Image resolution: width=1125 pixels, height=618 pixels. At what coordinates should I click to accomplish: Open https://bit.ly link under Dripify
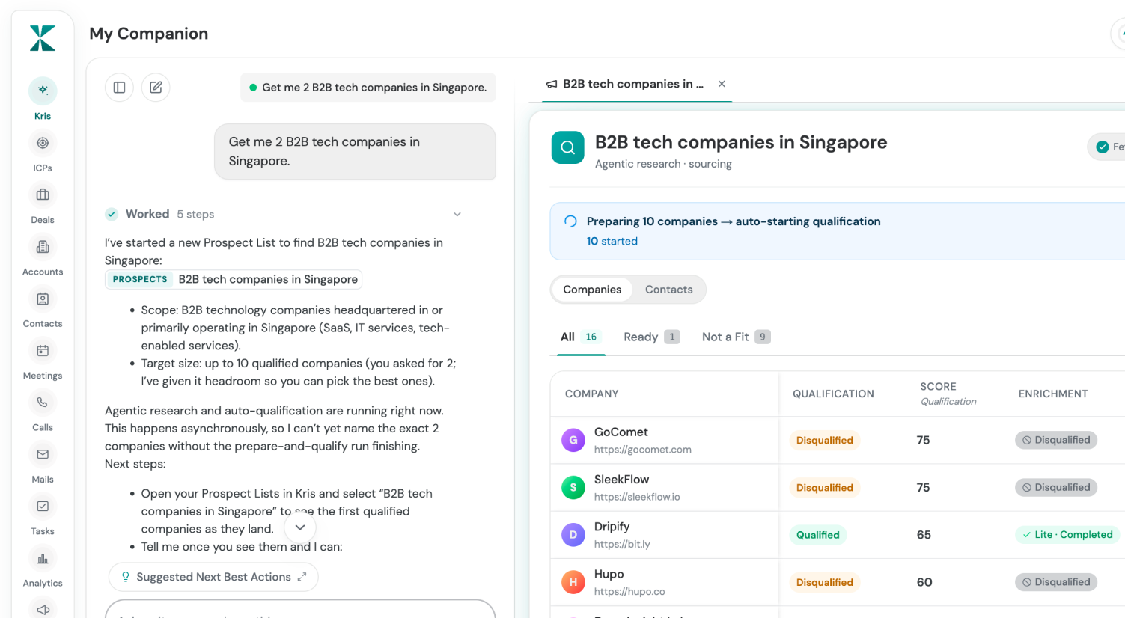tap(622, 544)
